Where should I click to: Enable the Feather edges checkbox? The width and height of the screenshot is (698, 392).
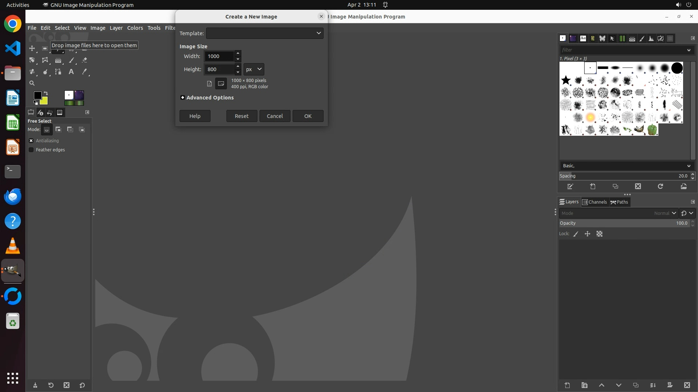(31, 150)
